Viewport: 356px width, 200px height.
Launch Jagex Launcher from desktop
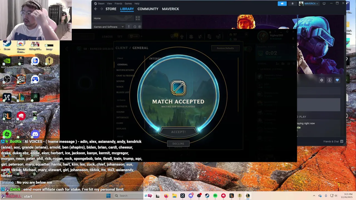tap(7, 101)
